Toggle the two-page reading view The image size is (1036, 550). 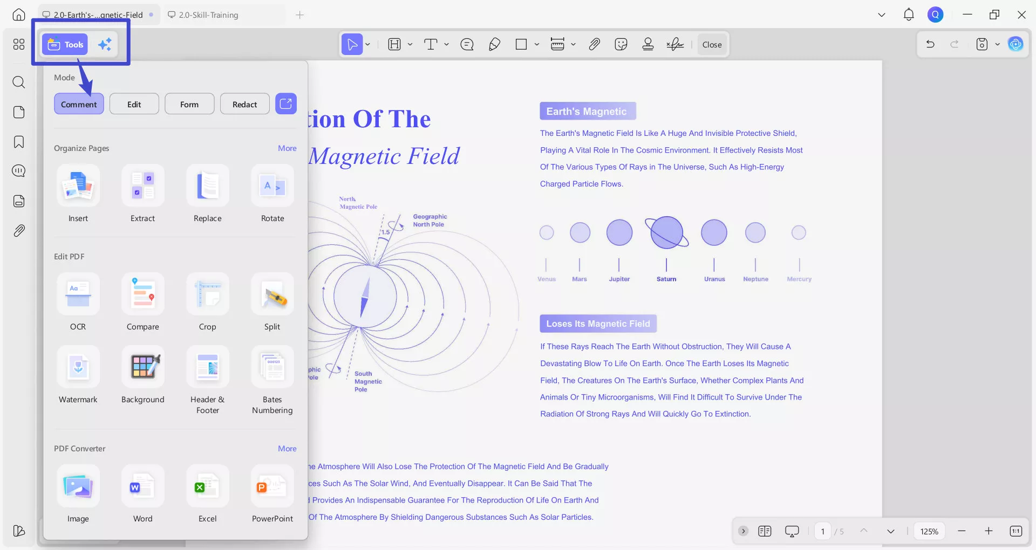point(765,531)
